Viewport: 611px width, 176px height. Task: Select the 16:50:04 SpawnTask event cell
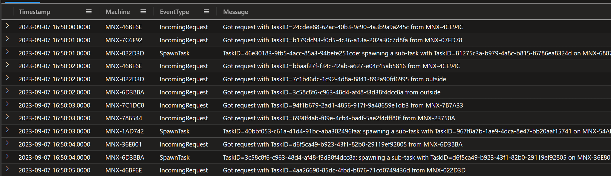pos(174,158)
